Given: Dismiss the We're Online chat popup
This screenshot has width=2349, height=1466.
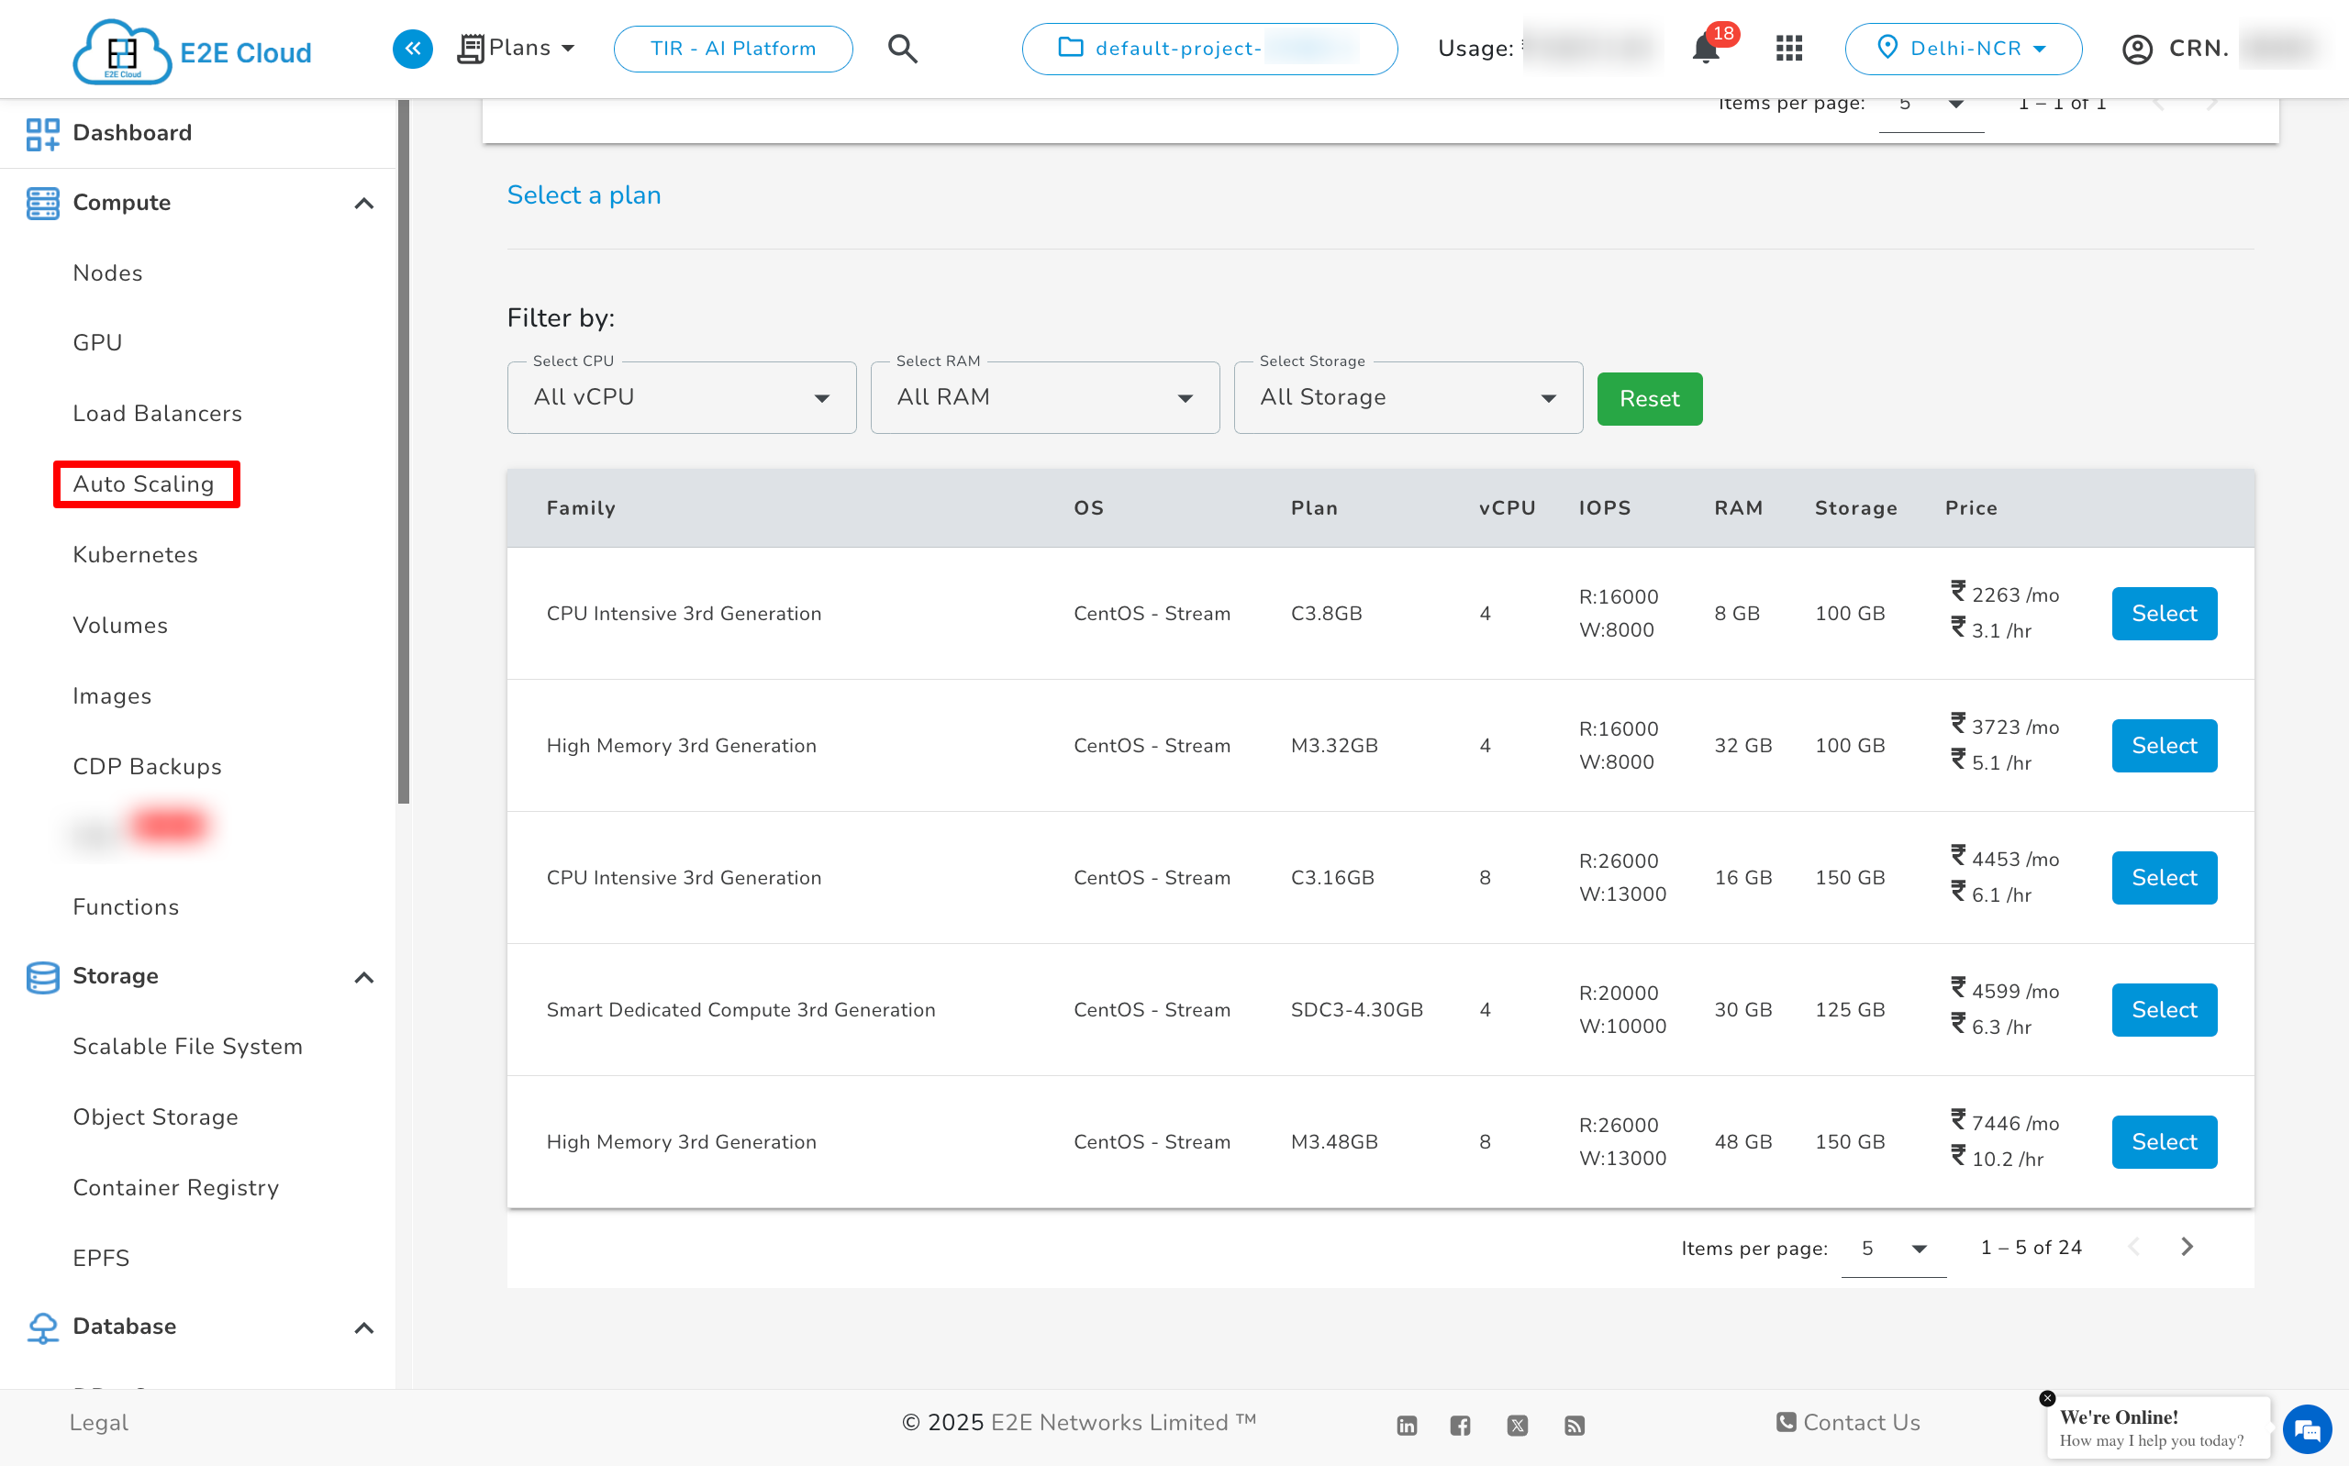Looking at the screenshot, I should click(x=2047, y=1398).
